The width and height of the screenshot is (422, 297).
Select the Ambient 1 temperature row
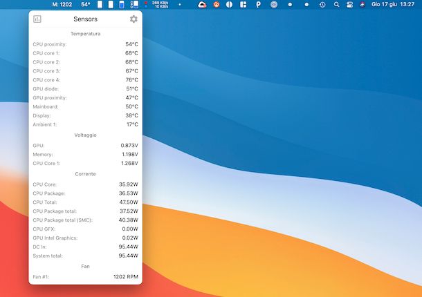point(85,124)
